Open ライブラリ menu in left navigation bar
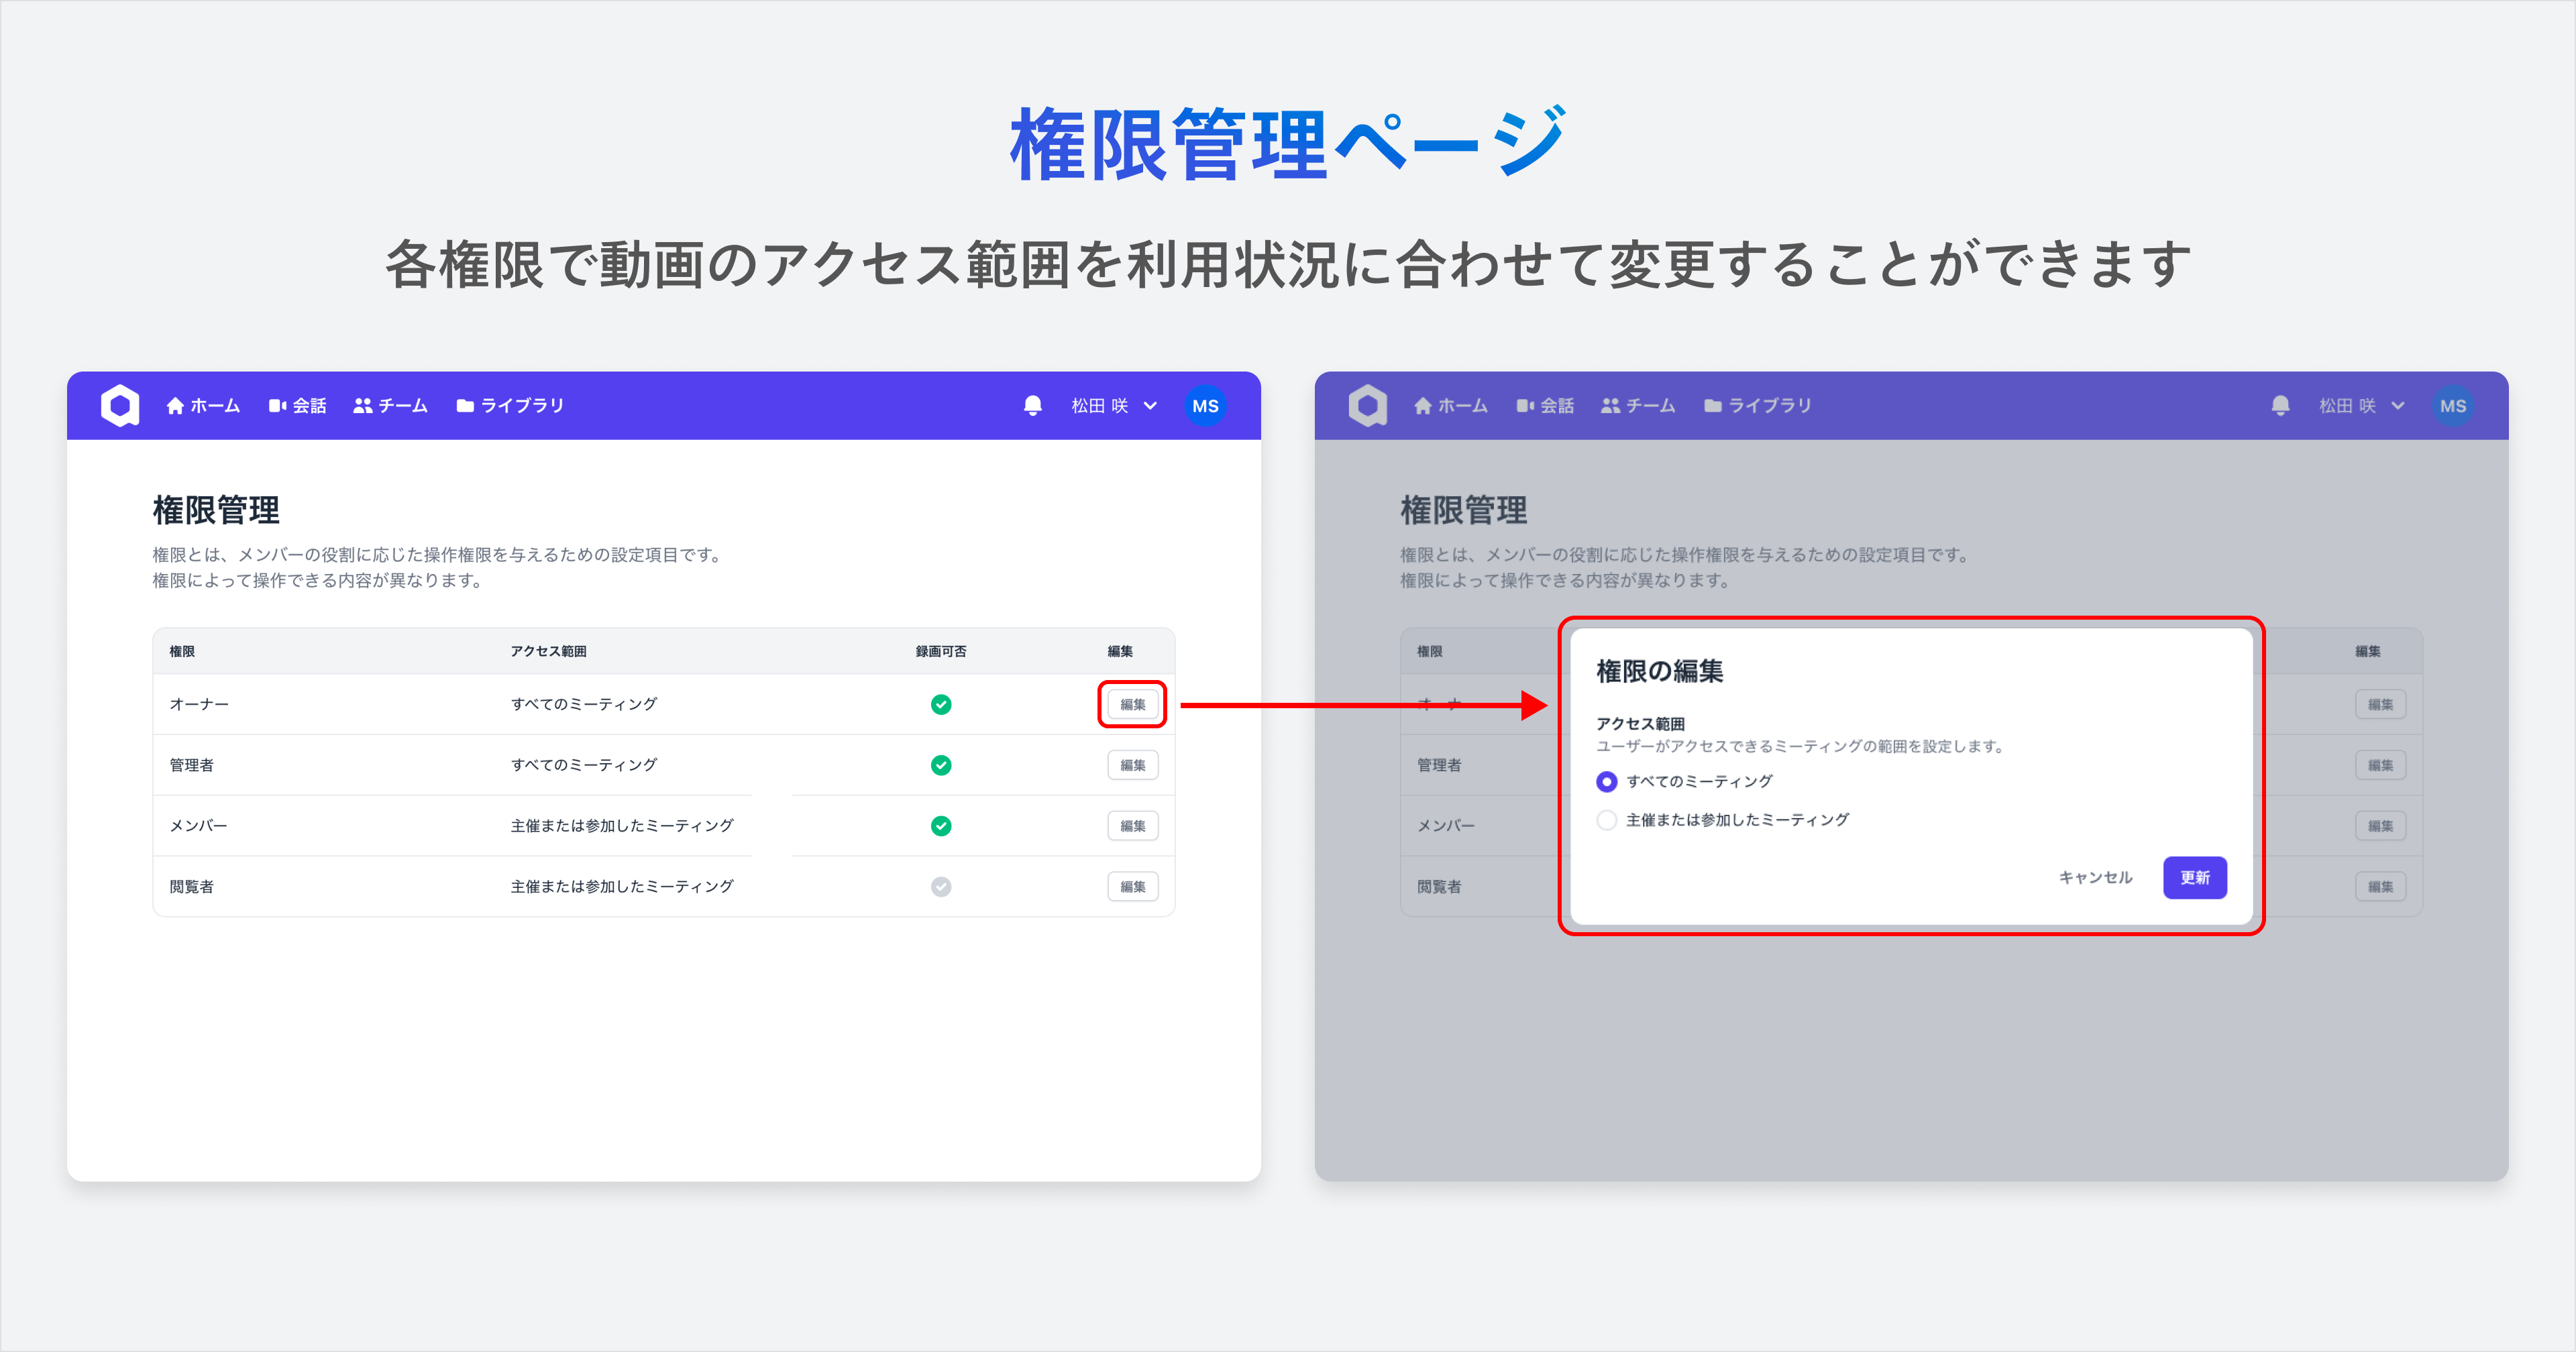This screenshot has height=1352, width=2576. click(510, 405)
